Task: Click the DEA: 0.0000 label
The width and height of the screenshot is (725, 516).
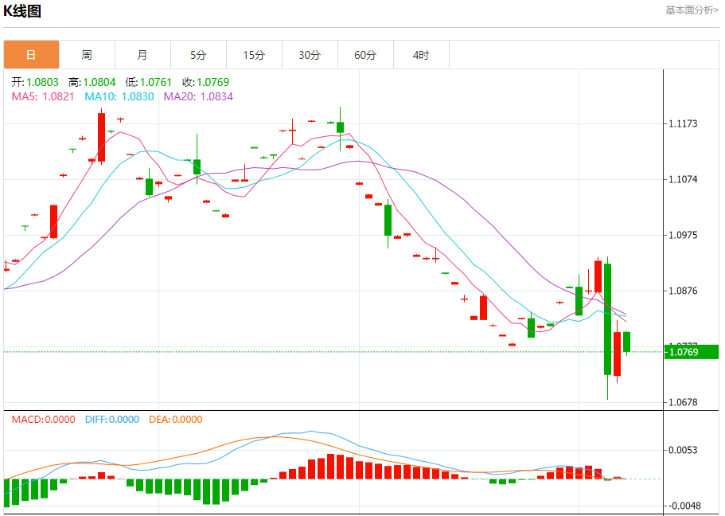Action: (x=176, y=420)
